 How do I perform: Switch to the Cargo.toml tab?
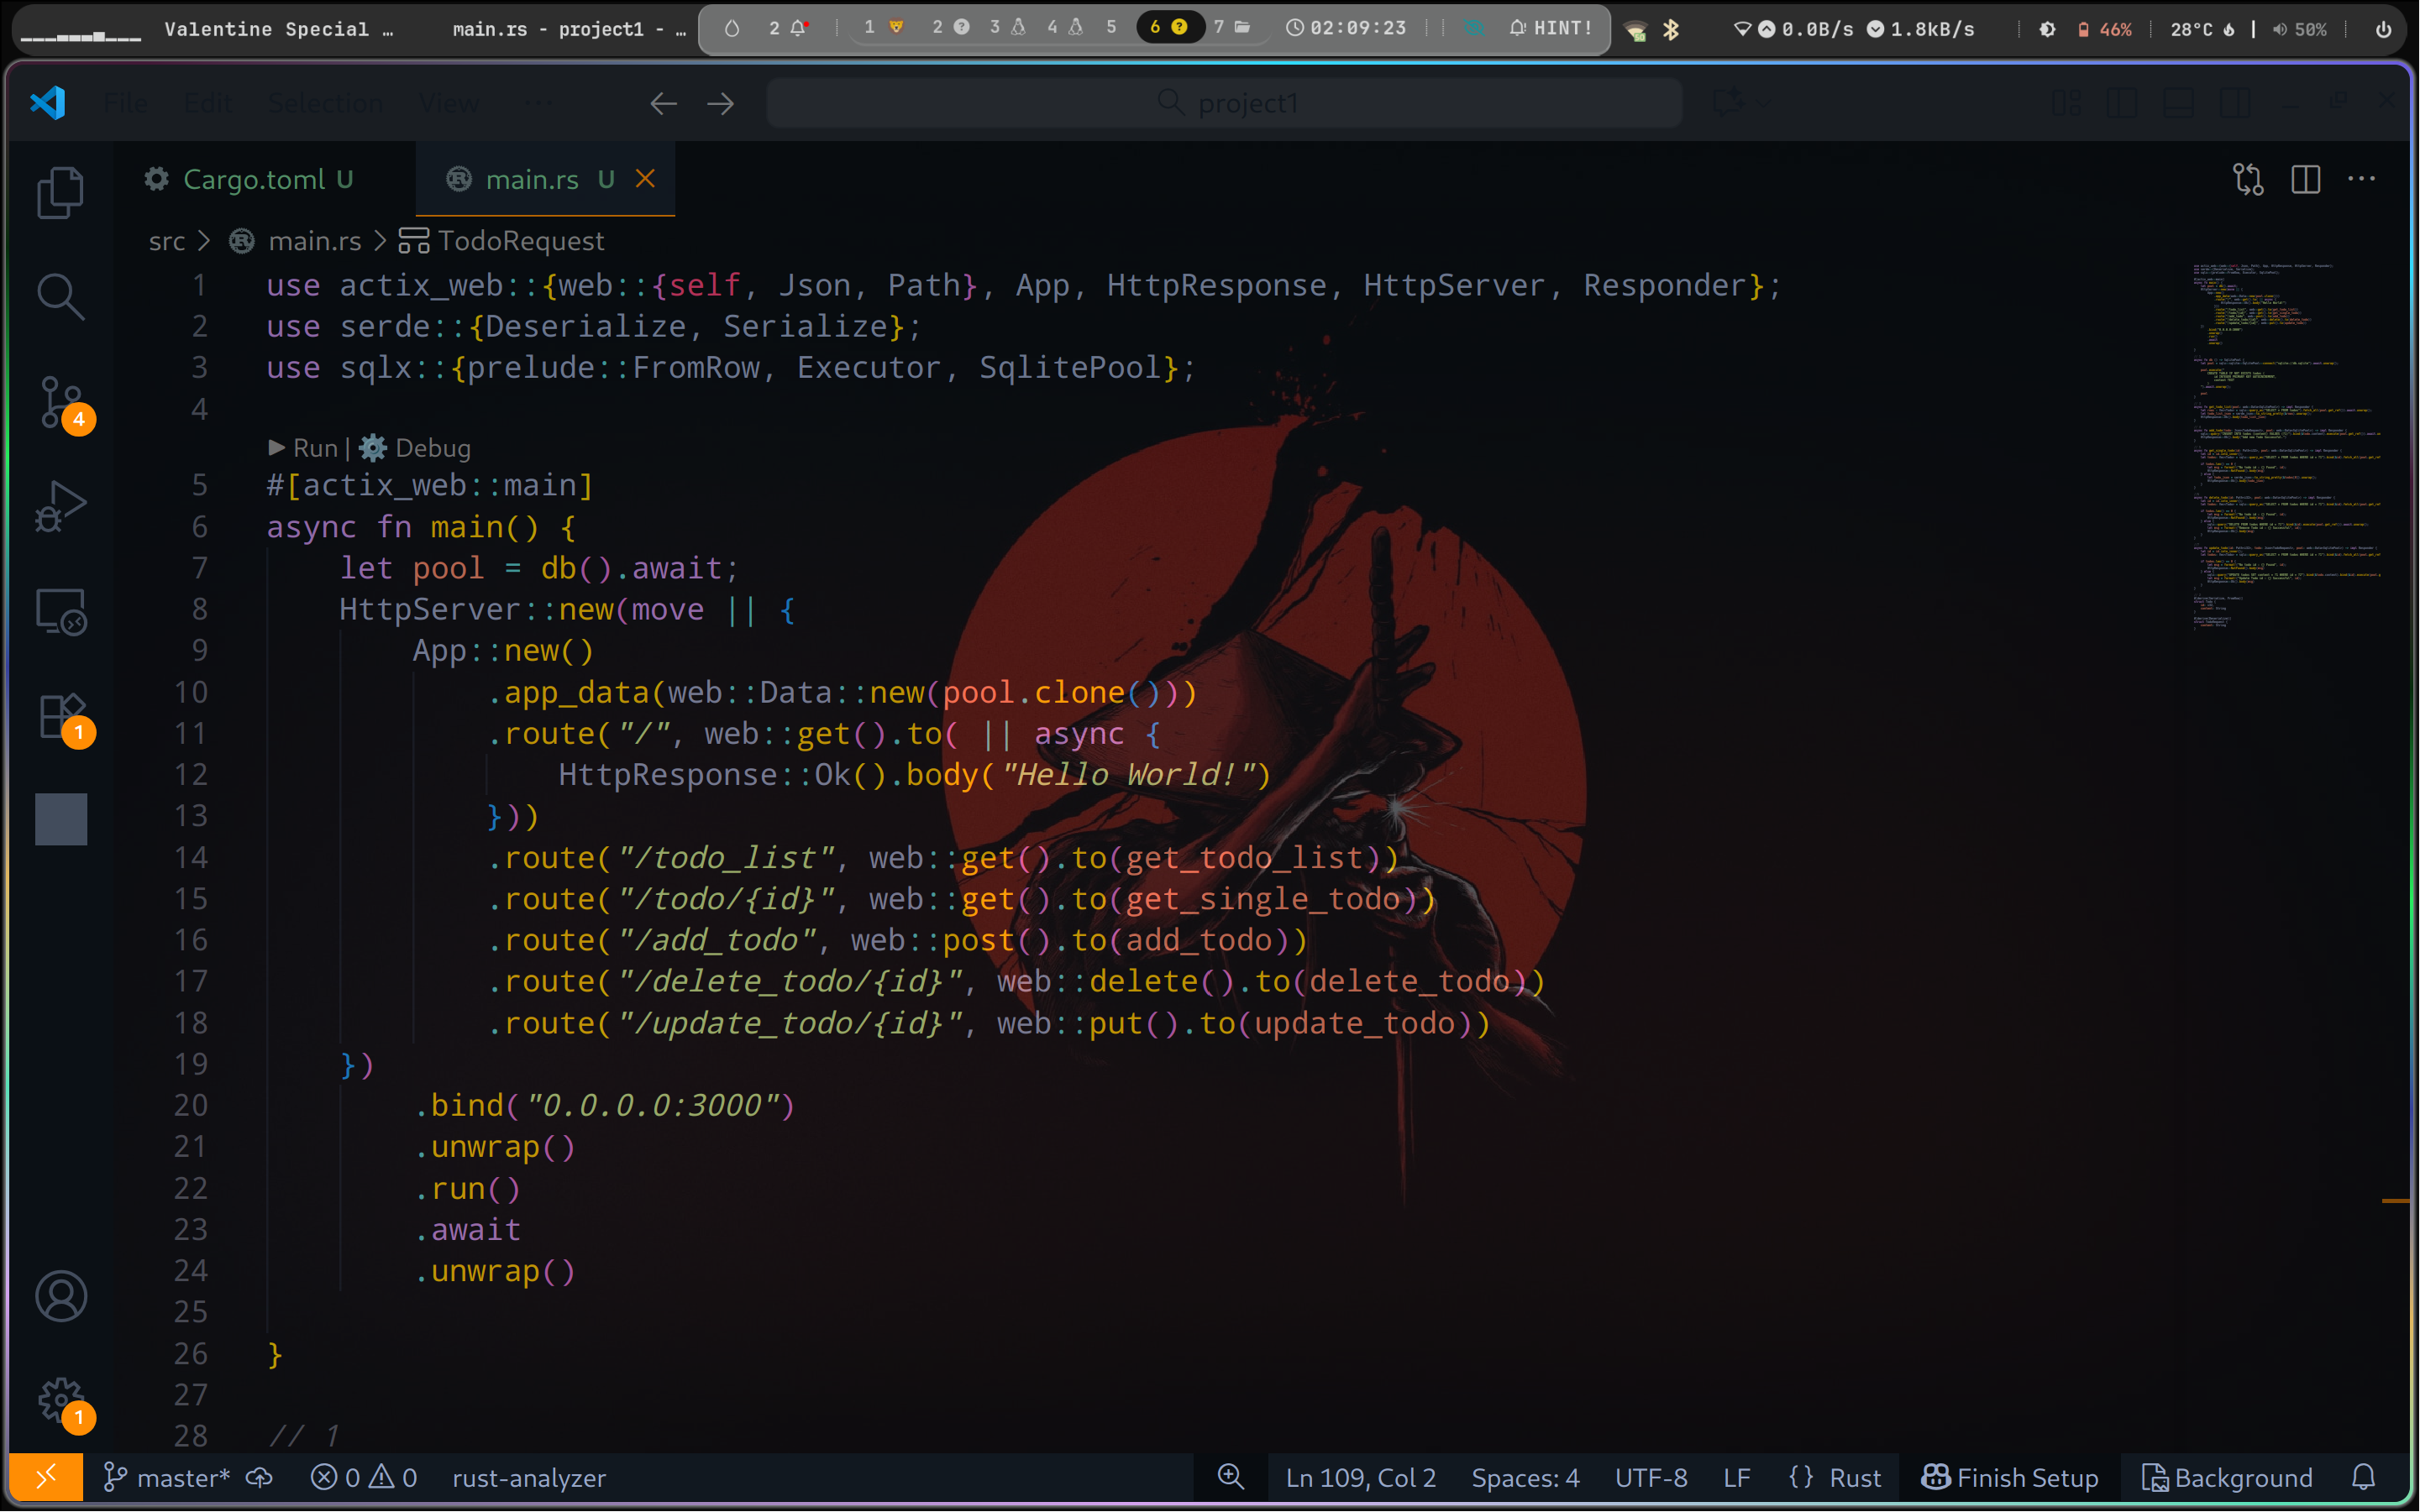253,179
